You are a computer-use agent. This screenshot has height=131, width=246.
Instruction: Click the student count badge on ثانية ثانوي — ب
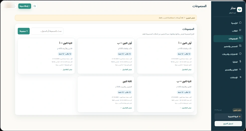click(x=184, y=92)
